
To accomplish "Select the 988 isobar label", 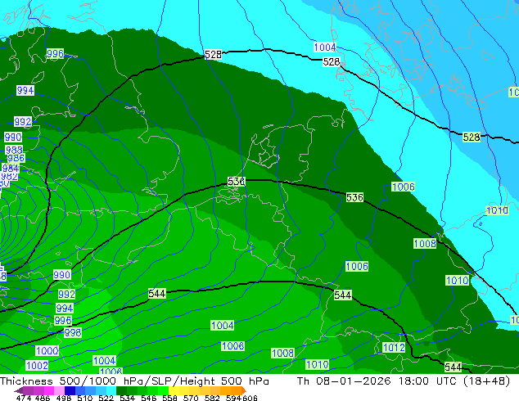I will click(x=14, y=150).
